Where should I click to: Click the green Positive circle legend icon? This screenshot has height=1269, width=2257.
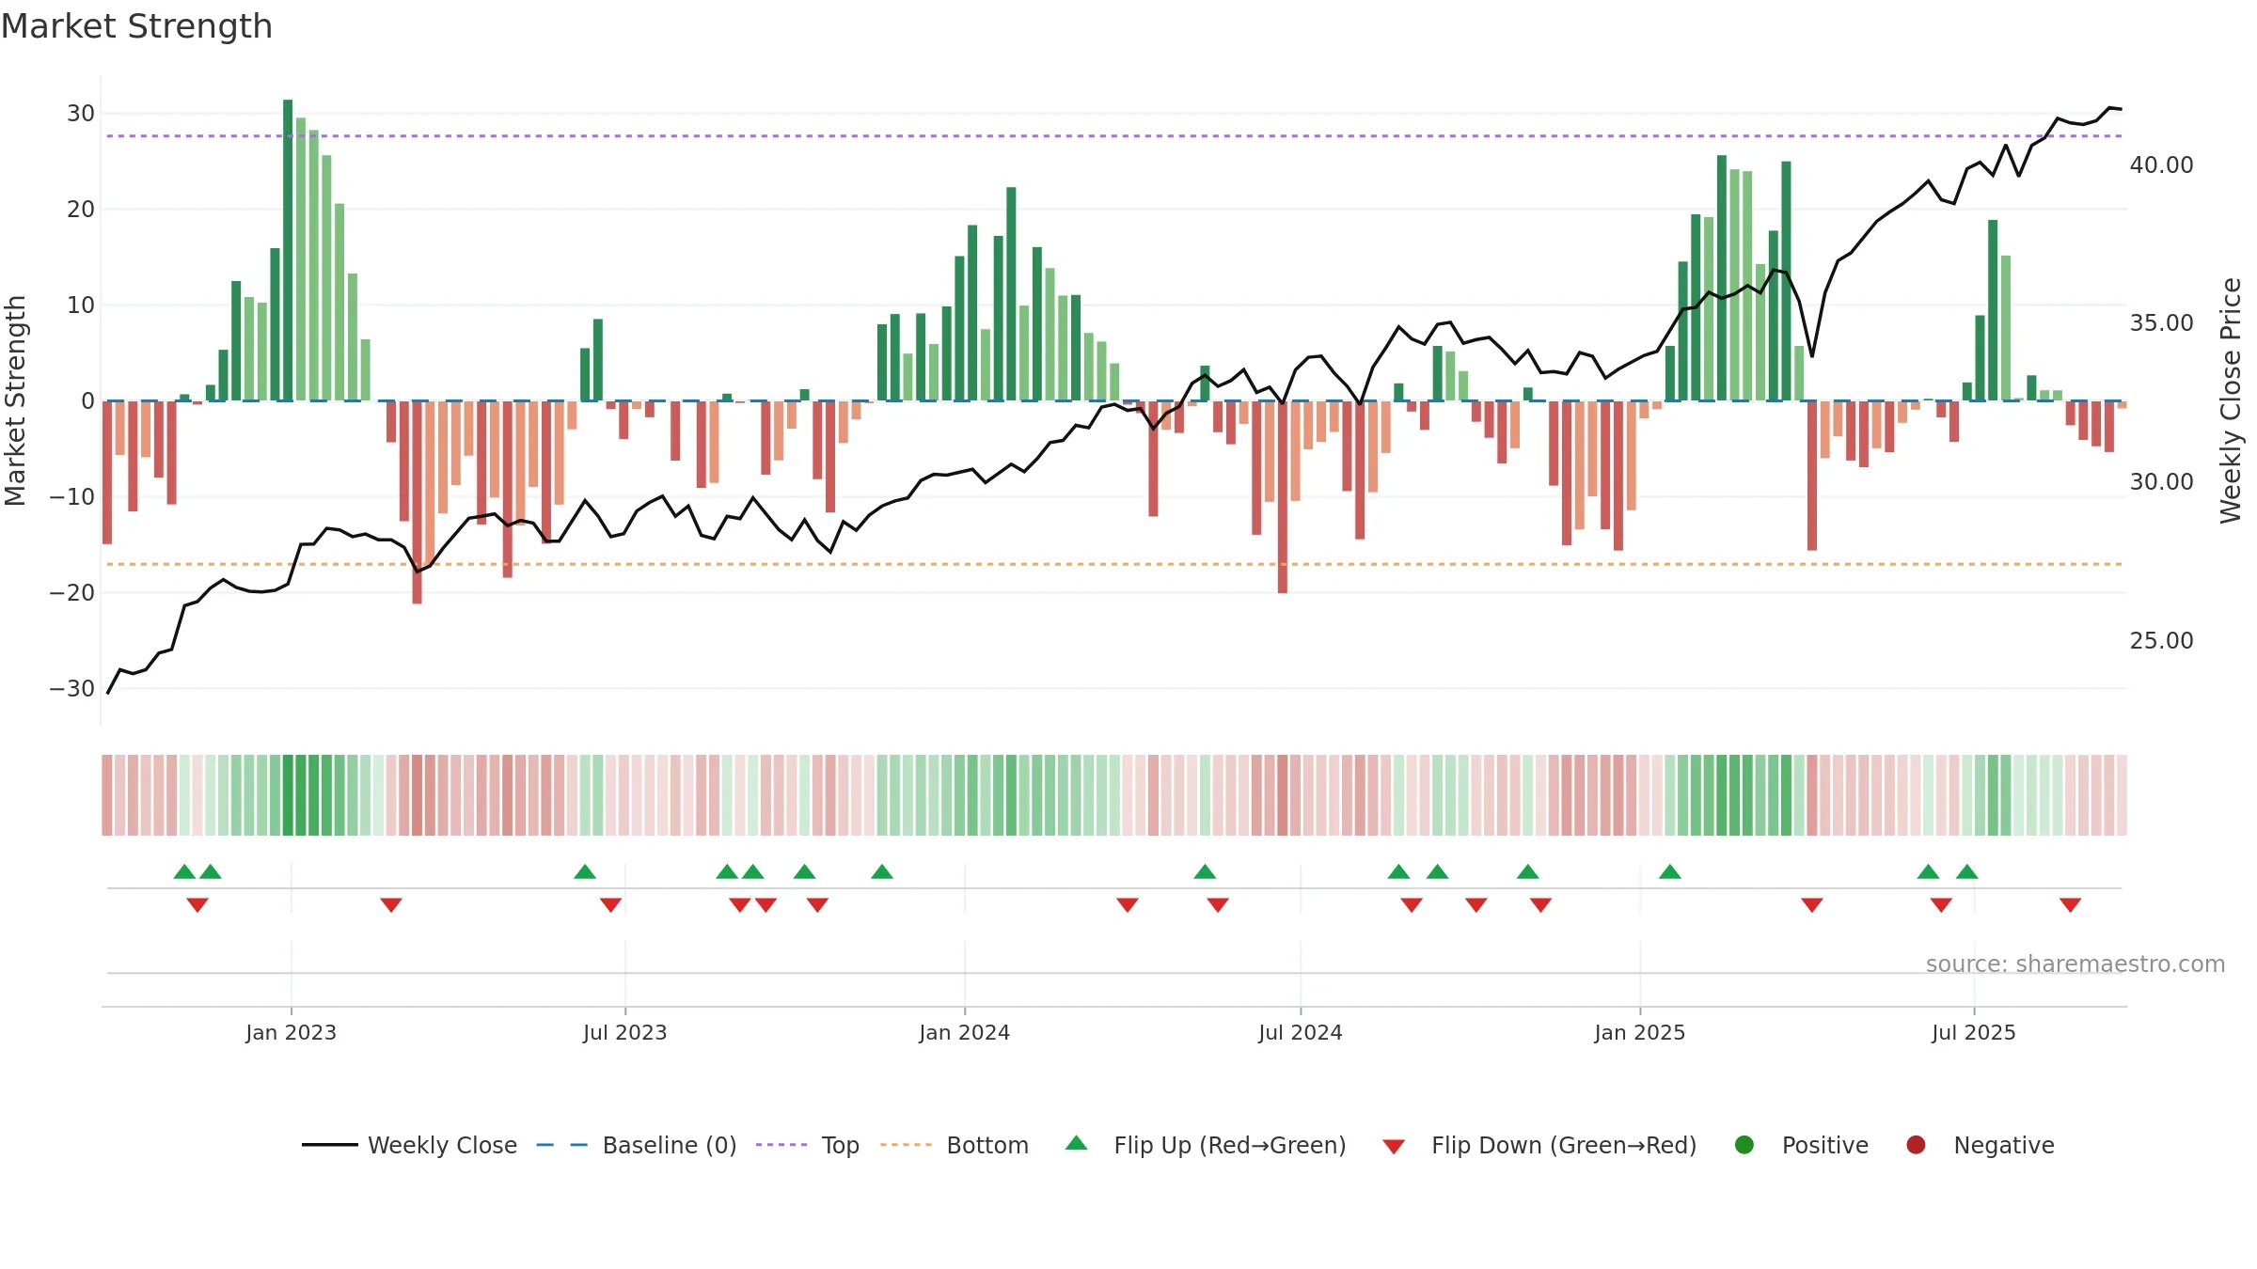pos(1744,1145)
